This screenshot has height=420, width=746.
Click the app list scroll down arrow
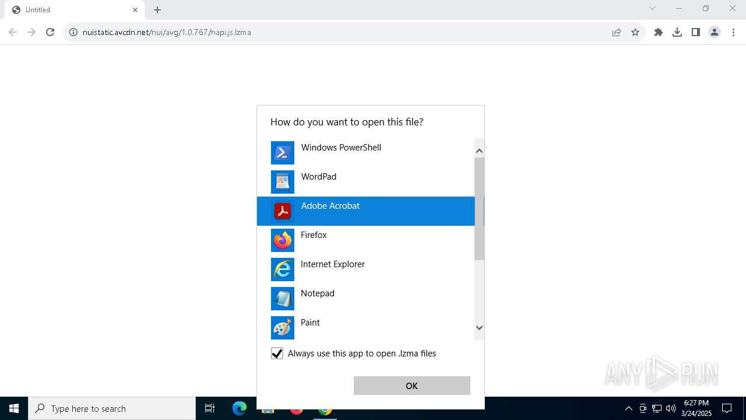[x=479, y=328]
